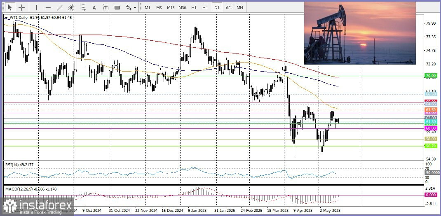Click the '31 Oct 2024' date label

[x=119, y=210]
